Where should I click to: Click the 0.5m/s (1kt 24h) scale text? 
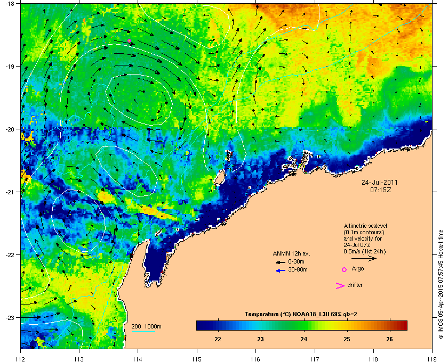pyautogui.click(x=365, y=252)
